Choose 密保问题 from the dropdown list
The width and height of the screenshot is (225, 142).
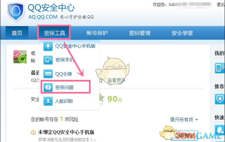tap(65, 87)
